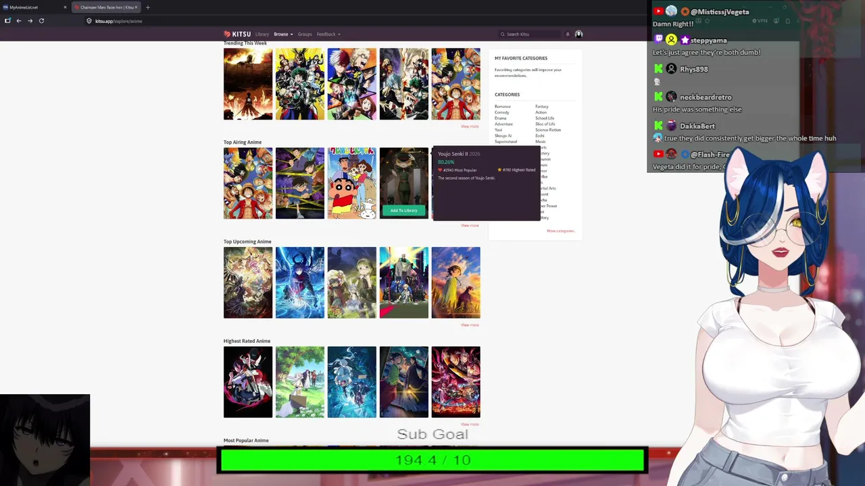Open the notifications bell
This screenshot has width=865, height=486.
pyautogui.click(x=568, y=34)
